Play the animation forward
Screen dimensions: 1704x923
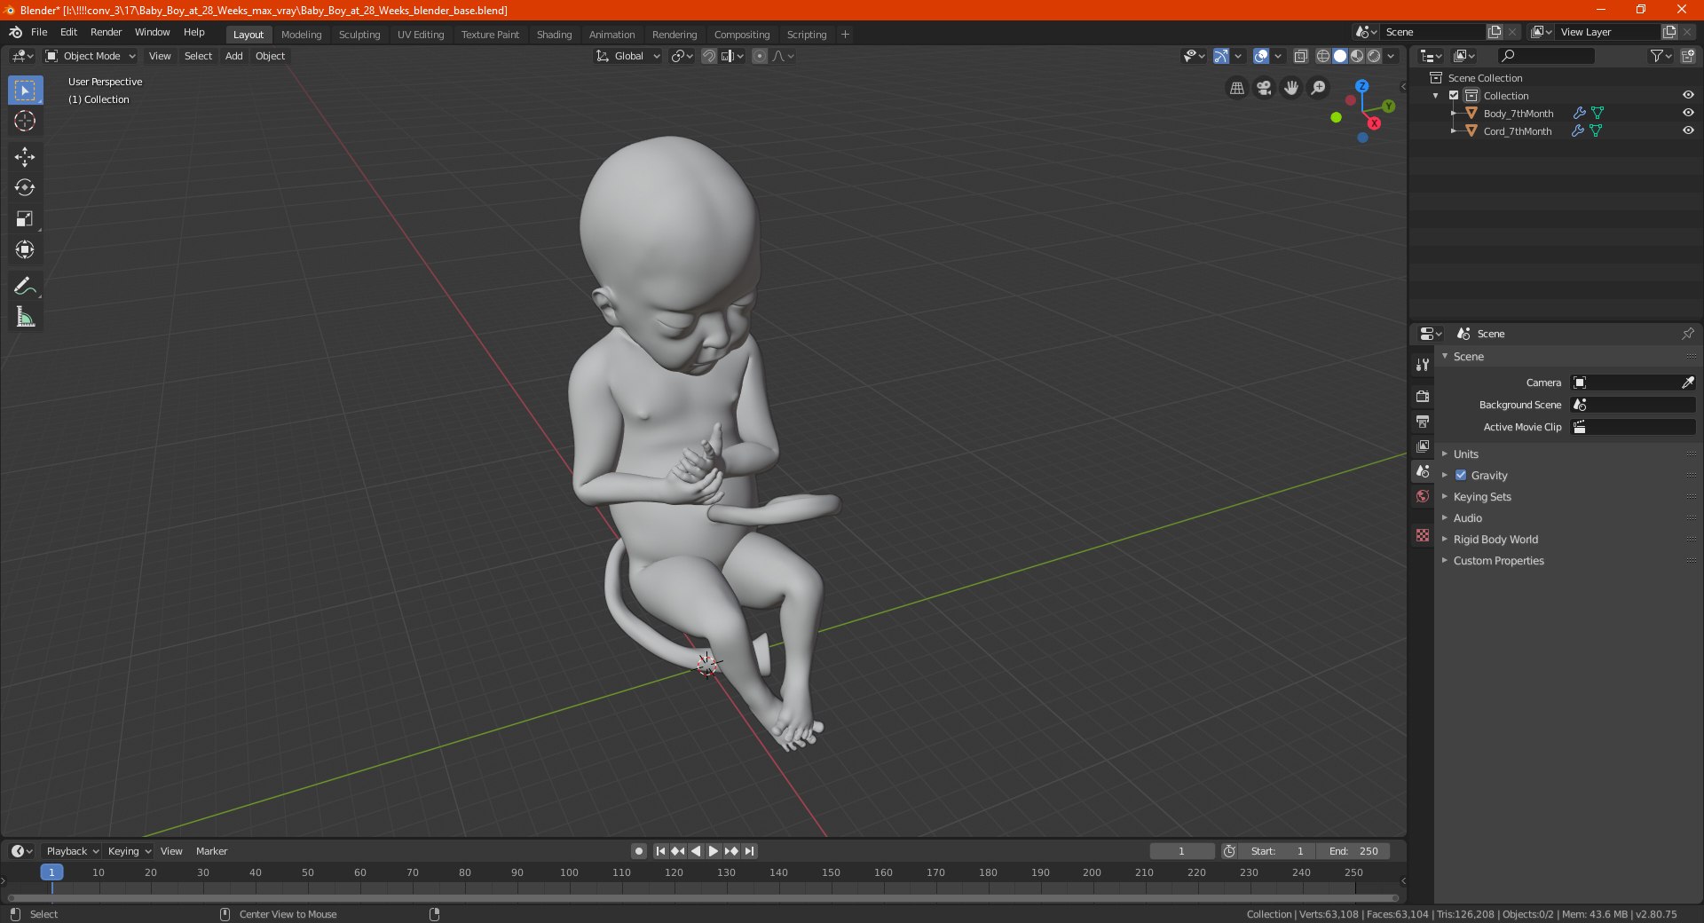point(714,851)
